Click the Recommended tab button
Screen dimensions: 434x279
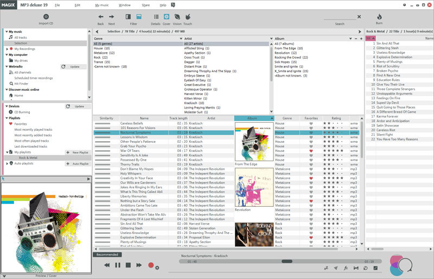(107, 255)
